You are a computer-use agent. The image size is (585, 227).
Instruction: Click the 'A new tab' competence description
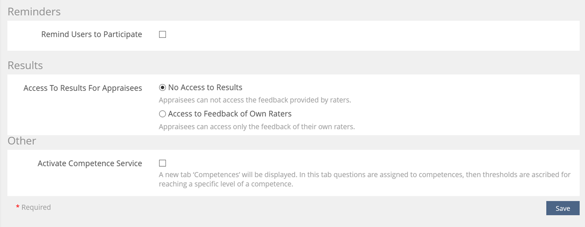click(x=364, y=174)
